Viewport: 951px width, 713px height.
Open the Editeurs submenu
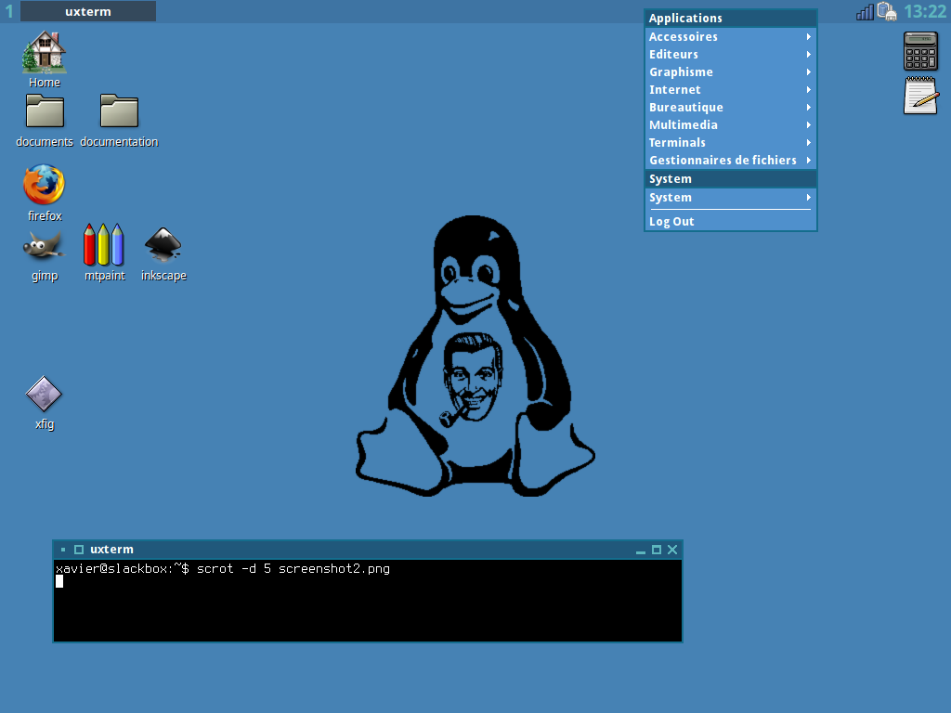(730, 55)
